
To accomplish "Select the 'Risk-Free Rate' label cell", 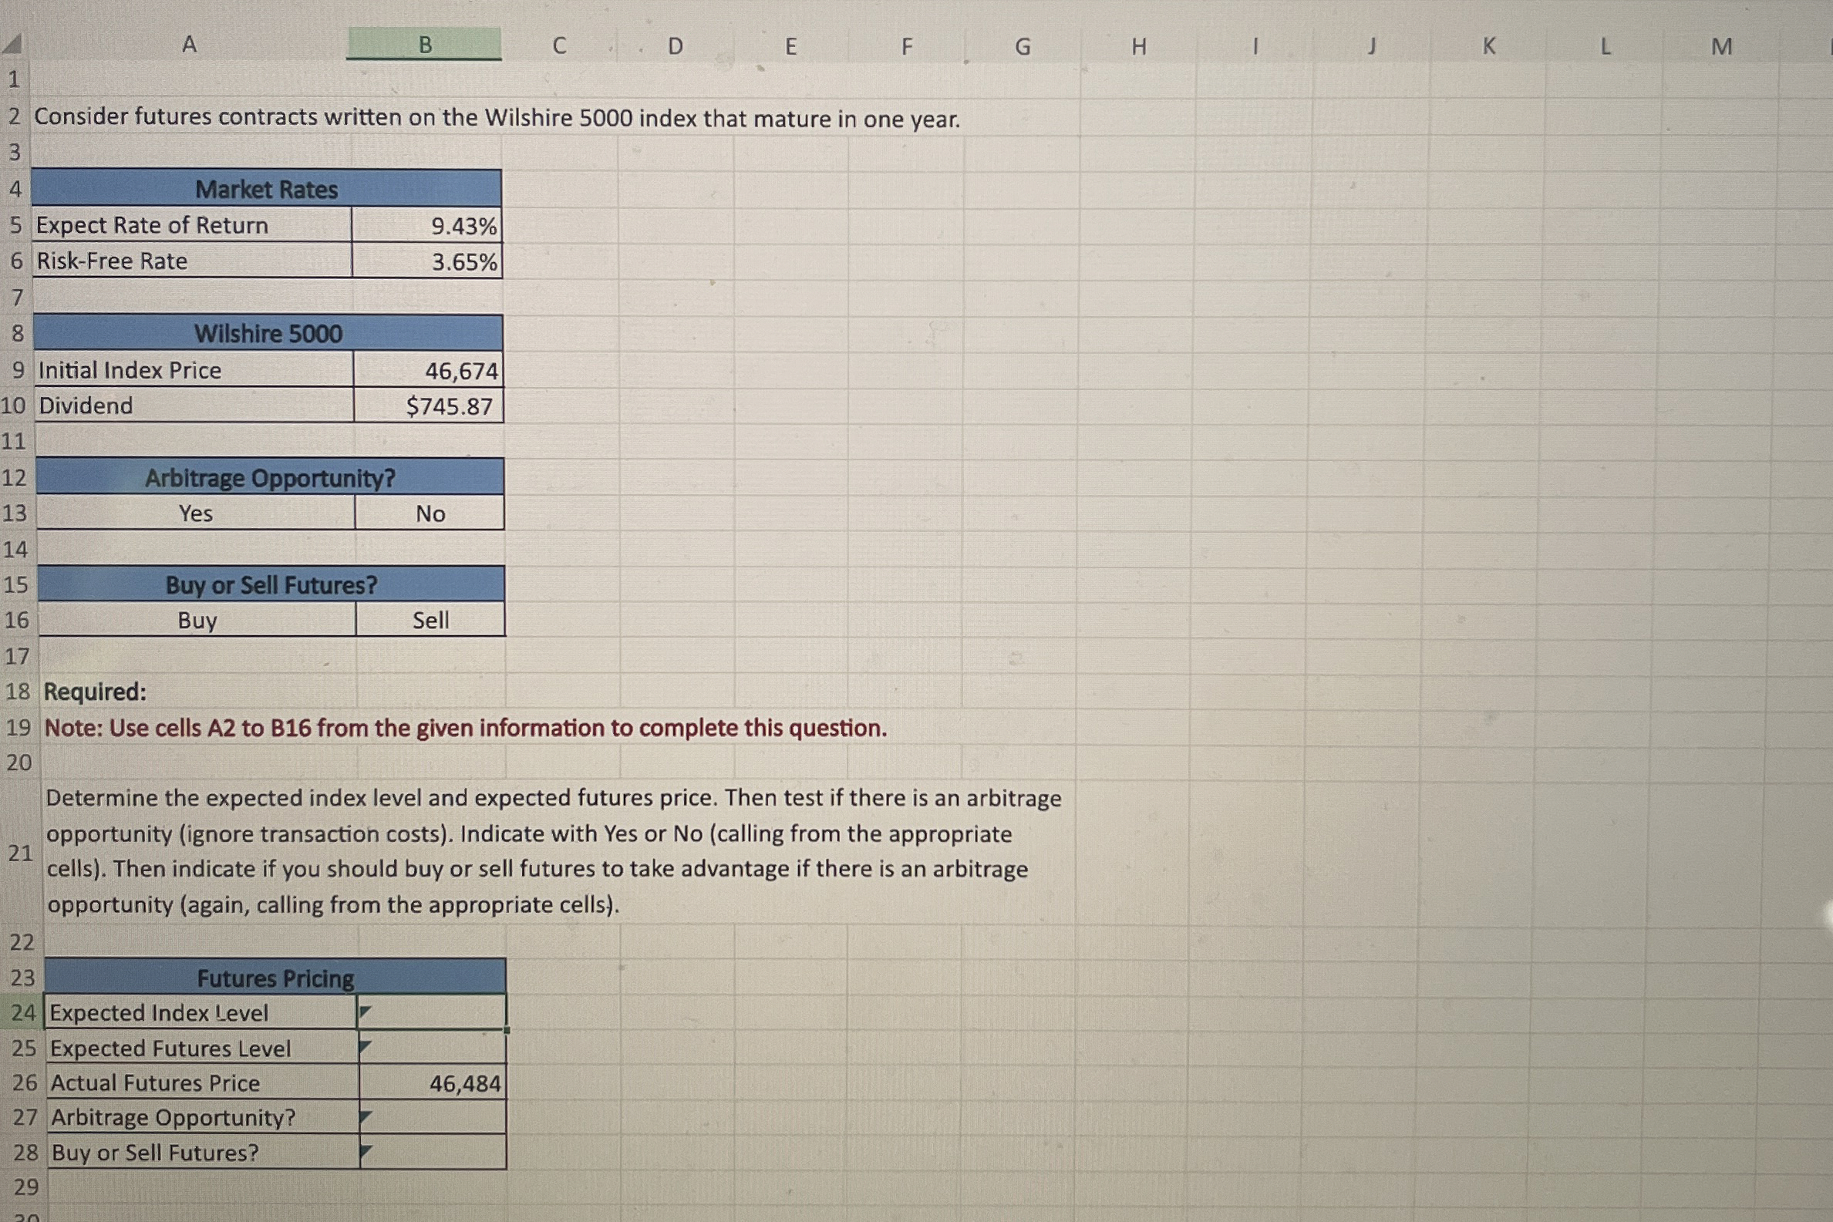I will tap(193, 261).
